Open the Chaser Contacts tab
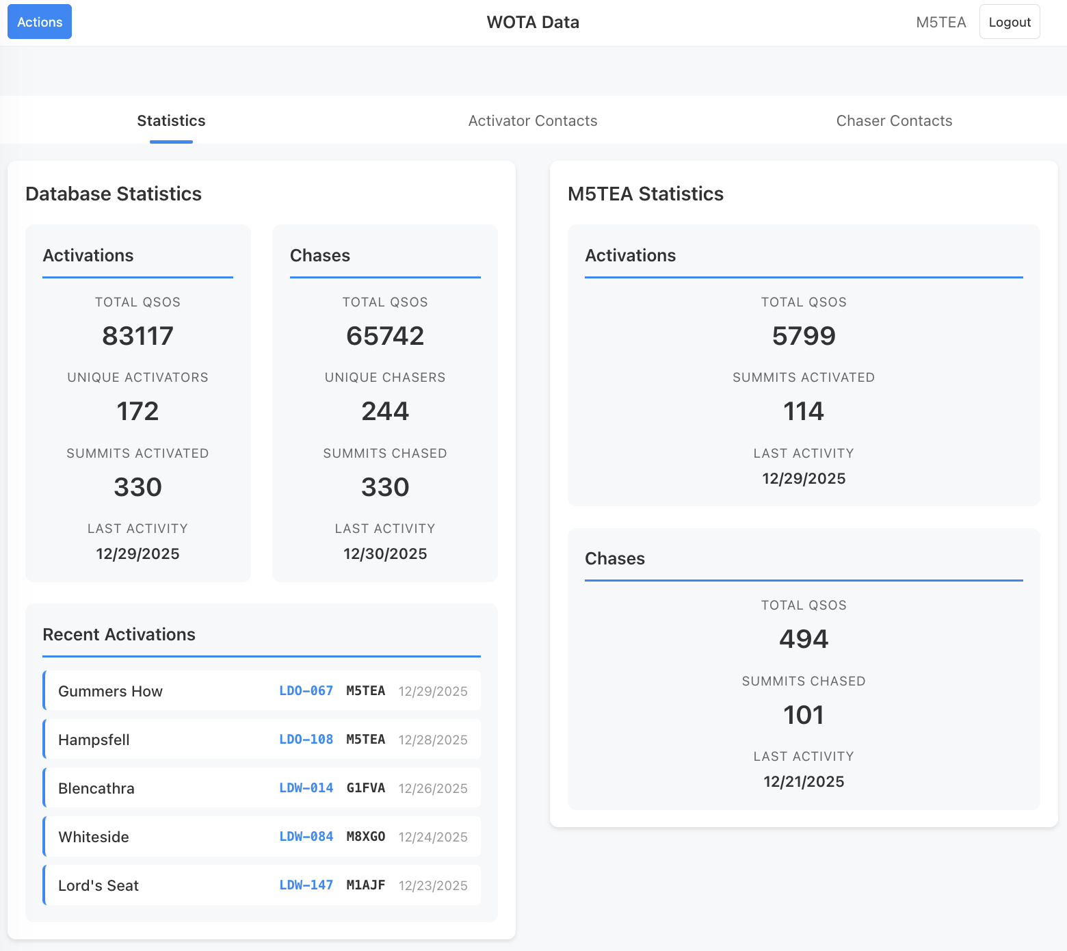The image size is (1067, 951). point(893,121)
